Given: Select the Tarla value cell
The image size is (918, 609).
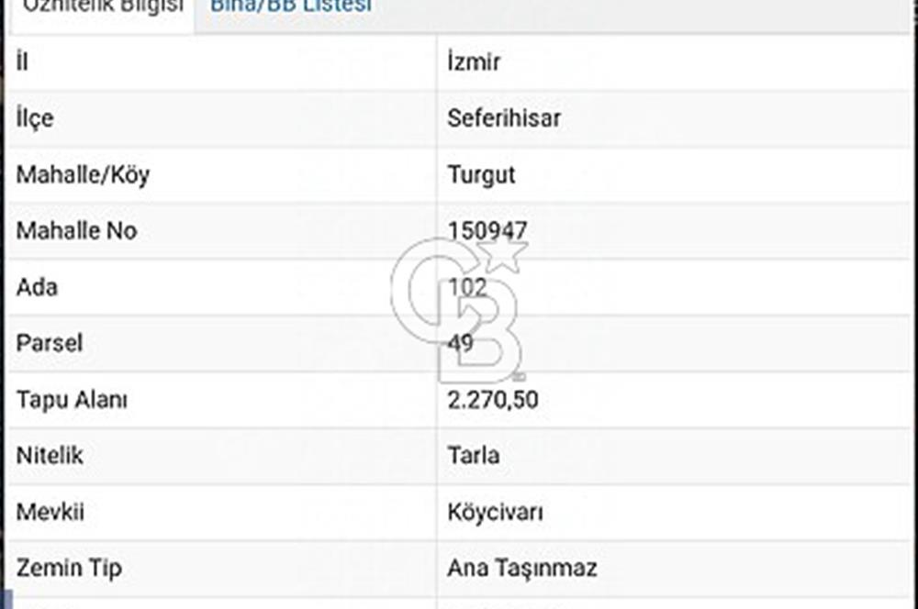Looking at the screenshot, I should point(476,455).
